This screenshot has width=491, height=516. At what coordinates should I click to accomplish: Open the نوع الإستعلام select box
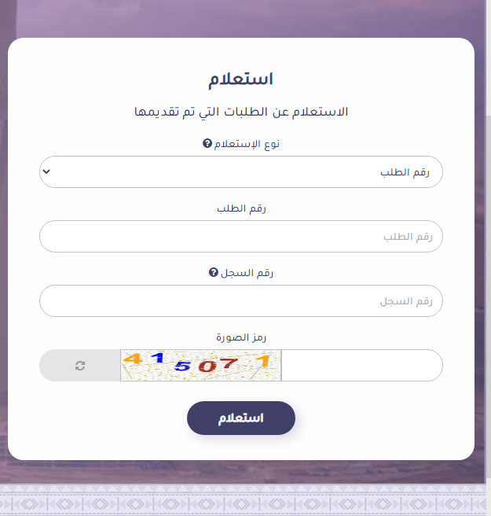point(240,172)
